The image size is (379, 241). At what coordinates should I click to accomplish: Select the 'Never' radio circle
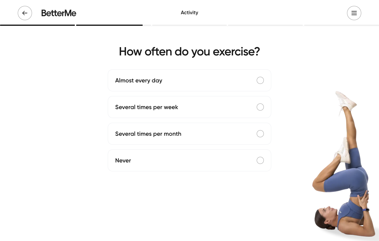[260, 160]
